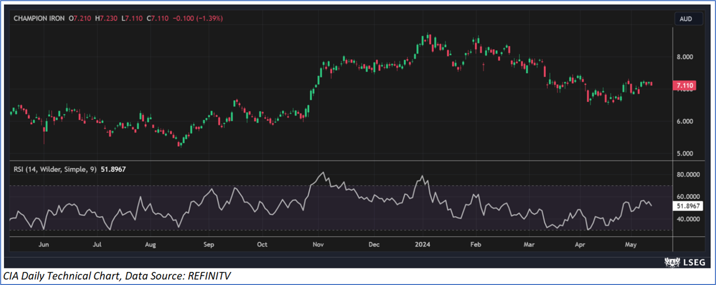Image resolution: width=716 pixels, height=285 pixels.
Task: Click the O7.210 open price value
Action: pyautogui.click(x=80, y=18)
